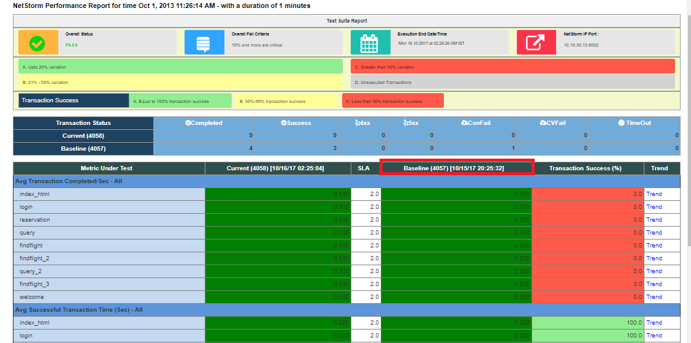Click the findflight_2 metric name cell
Image resolution: width=691 pixels, height=343 pixels.
tap(109, 258)
